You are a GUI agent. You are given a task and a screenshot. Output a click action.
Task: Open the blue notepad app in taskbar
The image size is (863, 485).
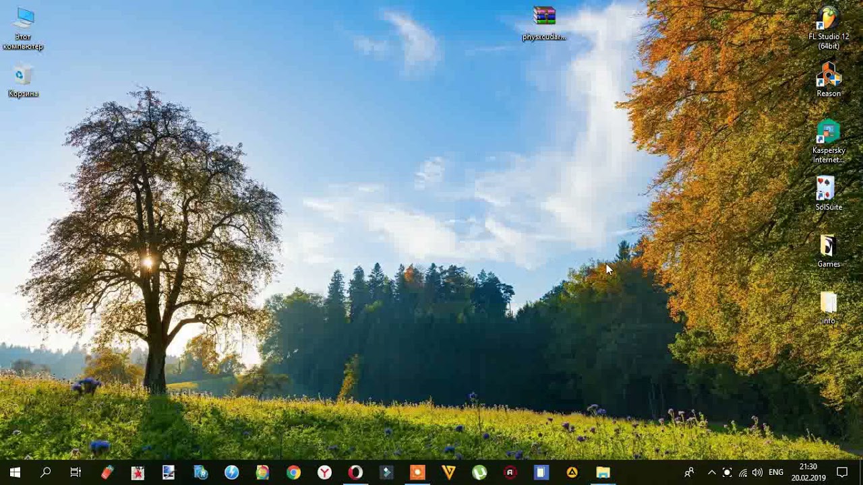(x=541, y=473)
